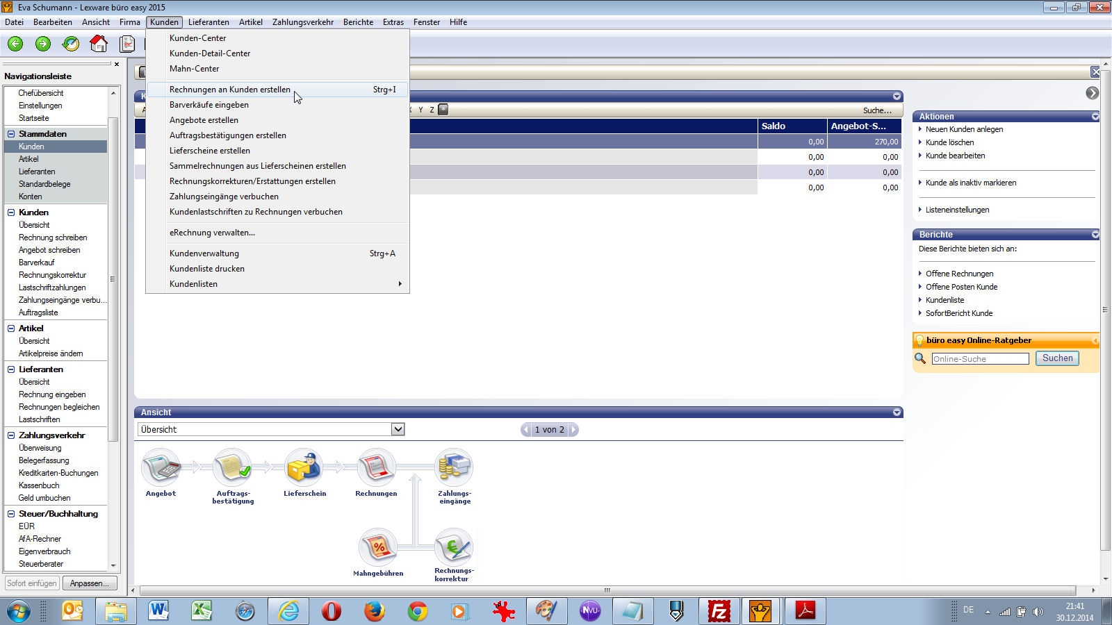Select Barverkäufe eingeben menu entry
This screenshot has height=625, width=1112.
(x=277, y=105)
